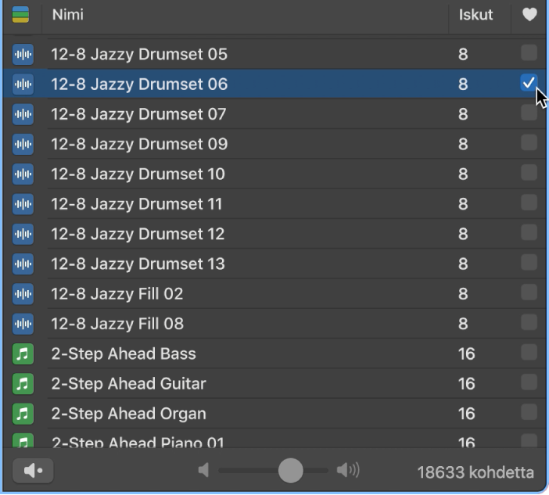Click the audio loop icon for Drumset 05

coord(23,54)
